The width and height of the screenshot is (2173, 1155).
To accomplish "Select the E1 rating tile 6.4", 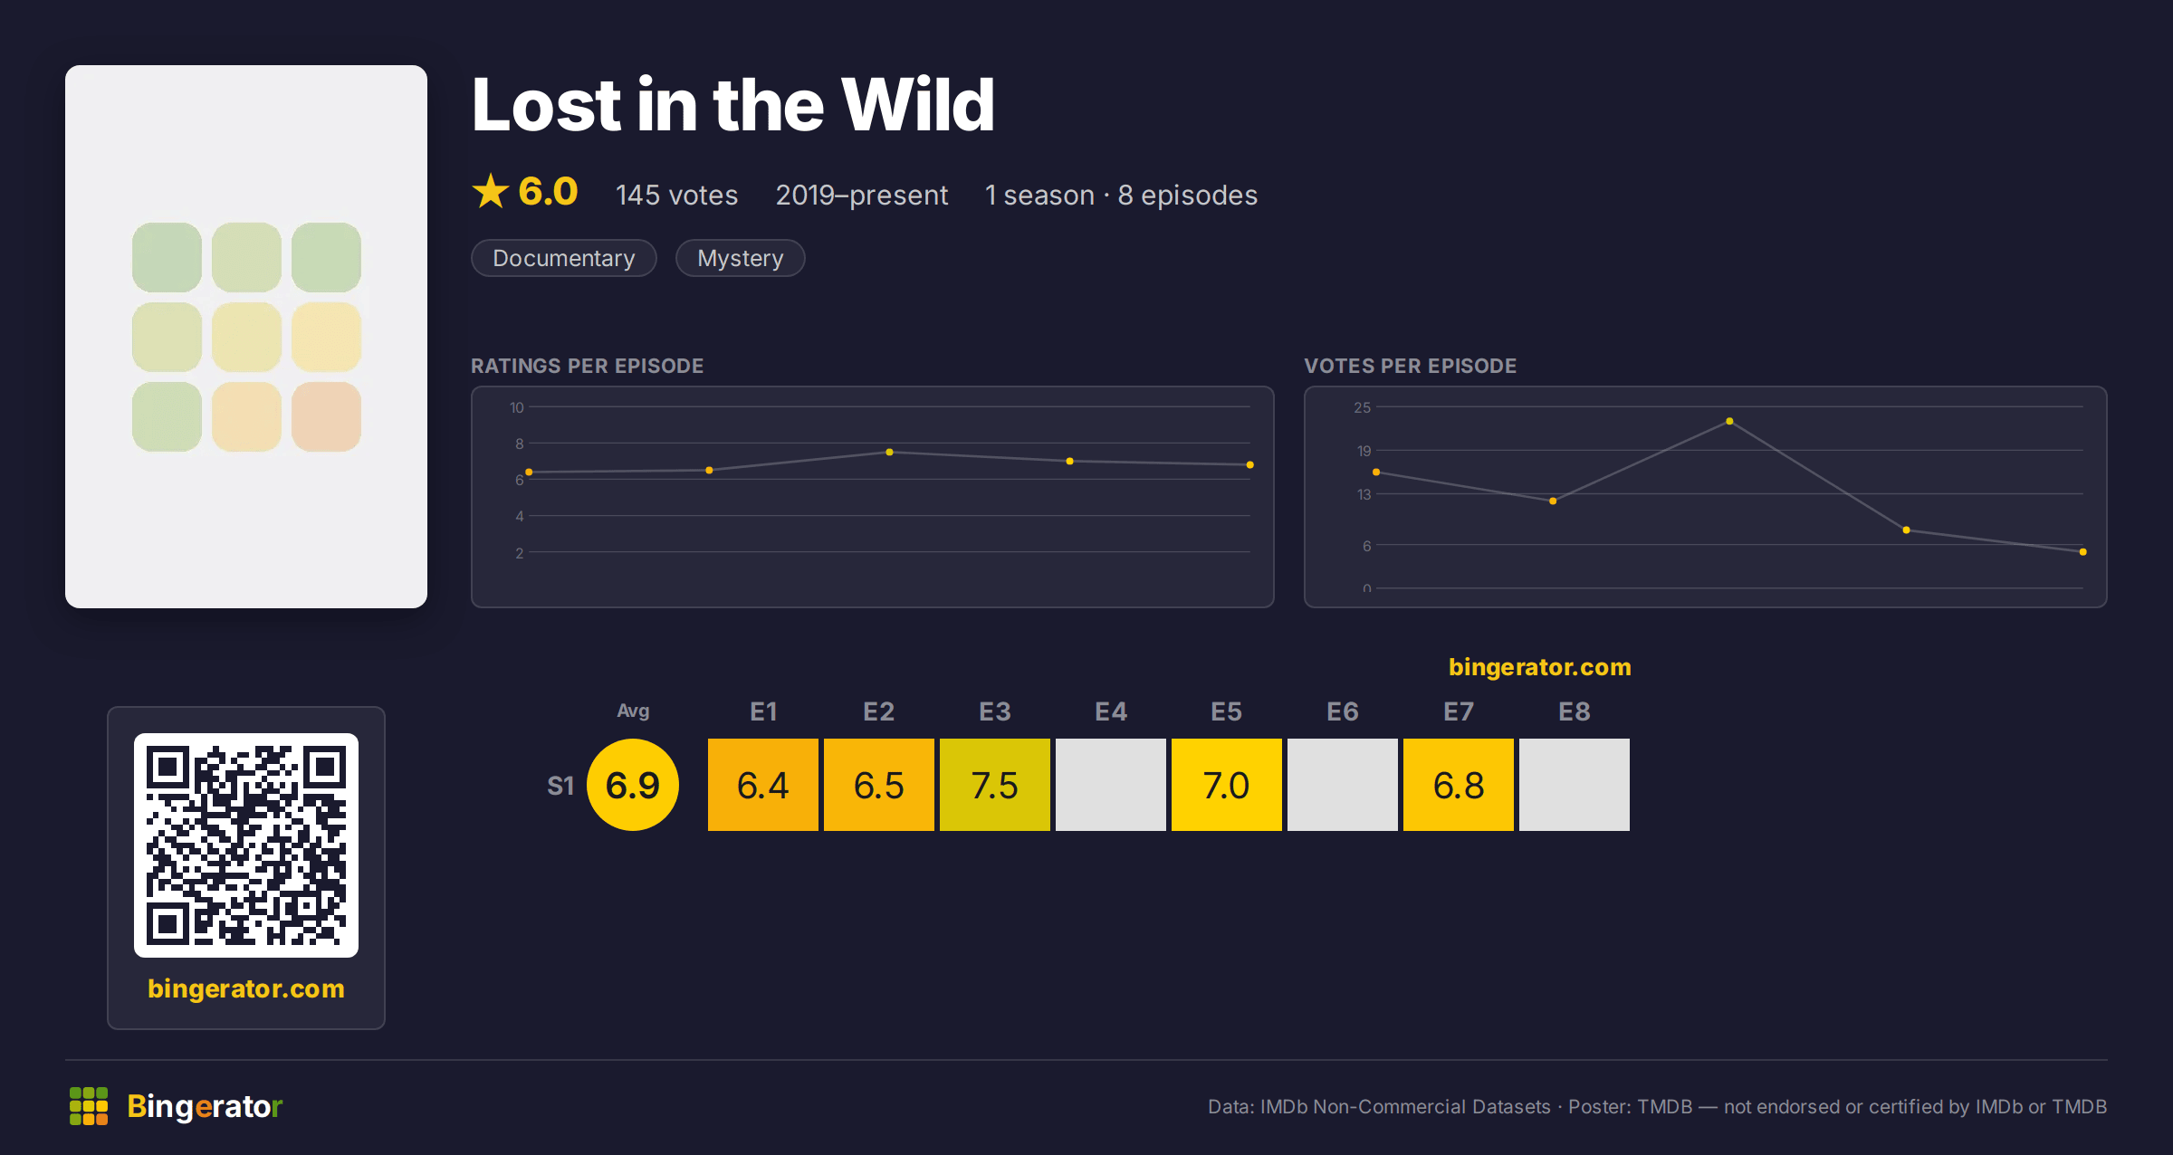I will pos(763,785).
